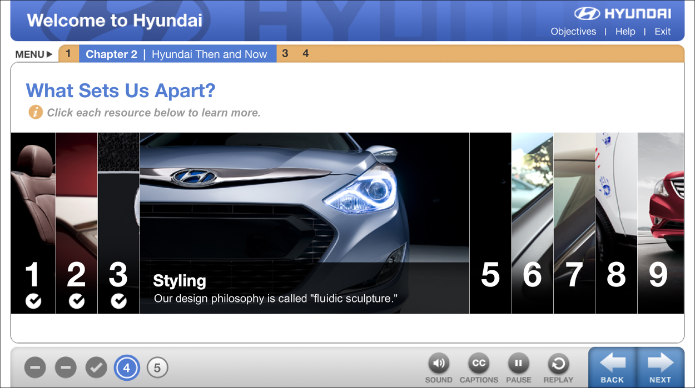Pause the presentation playback
This screenshot has width=695, height=388.
tap(518, 364)
